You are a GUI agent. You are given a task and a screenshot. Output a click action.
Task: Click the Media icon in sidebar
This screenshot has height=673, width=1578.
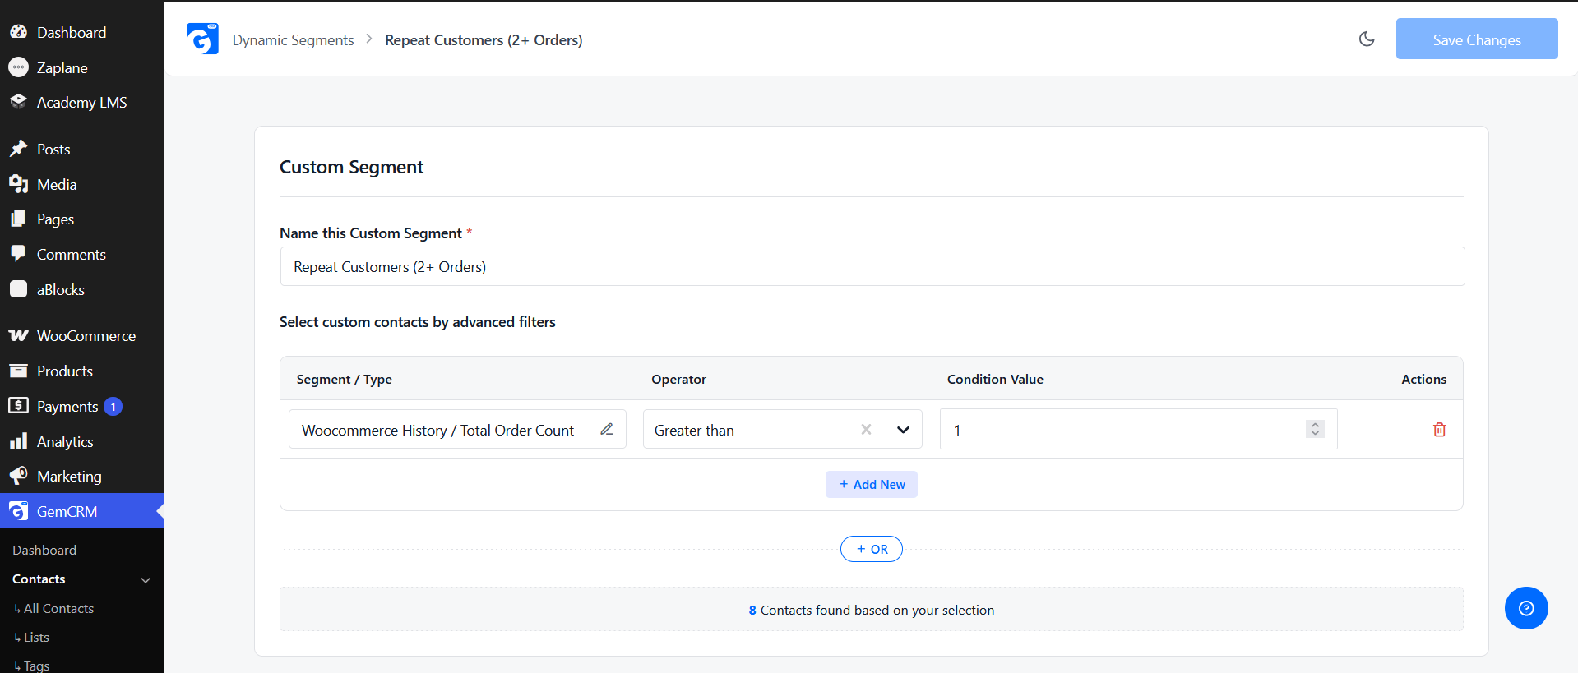coord(18,184)
